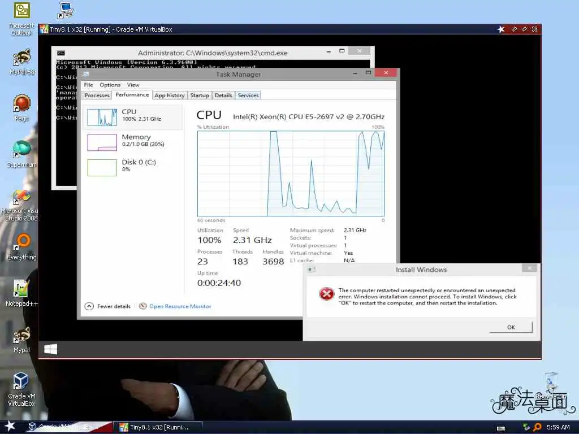Switch to the Details tab
The width and height of the screenshot is (579, 434).
(x=223, y=95)
